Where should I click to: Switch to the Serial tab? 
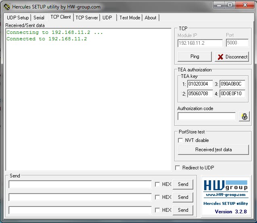tap(39, 18)
